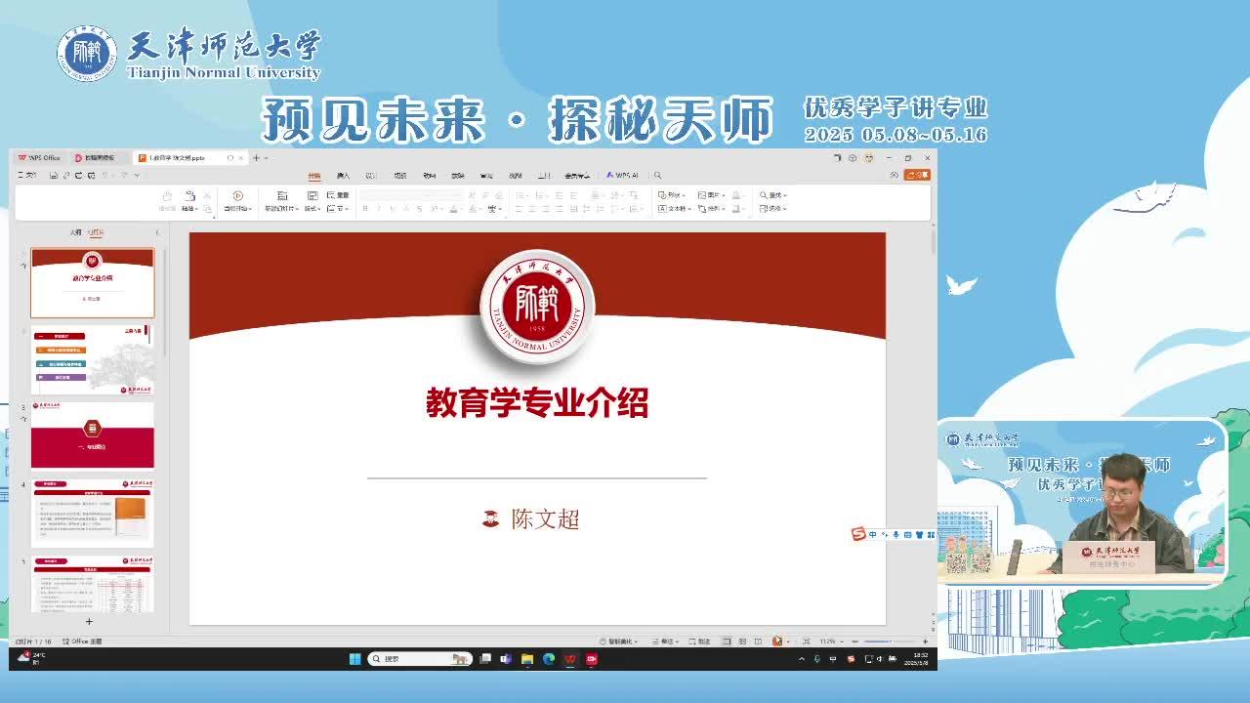Open the notes button in status bar
The image size is (1250, 703).
click(x=666, y=641)
